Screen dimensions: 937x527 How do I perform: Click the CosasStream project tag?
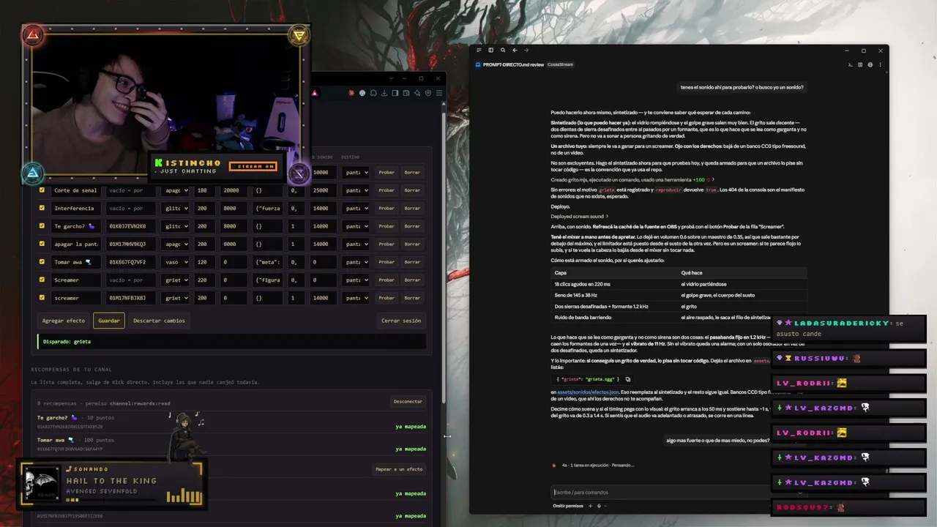(x=560, y=64)
